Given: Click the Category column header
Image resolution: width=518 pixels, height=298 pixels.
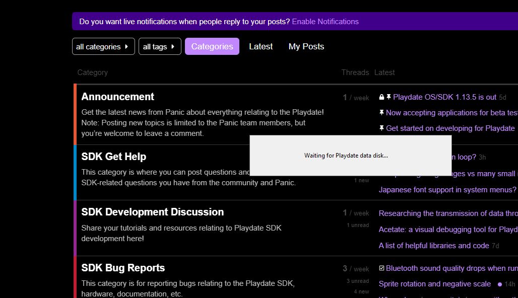Looking at the screenshot, I should [93, 72].
